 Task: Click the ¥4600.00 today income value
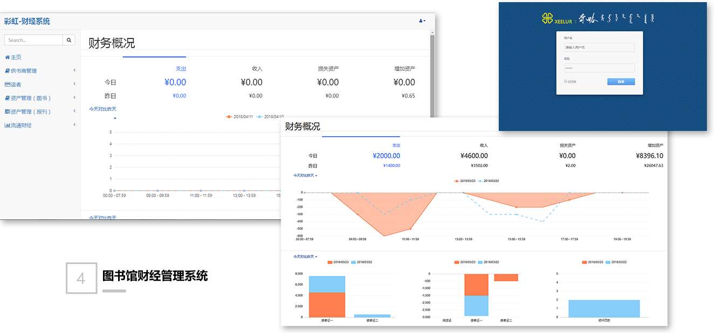click(474, 156)
